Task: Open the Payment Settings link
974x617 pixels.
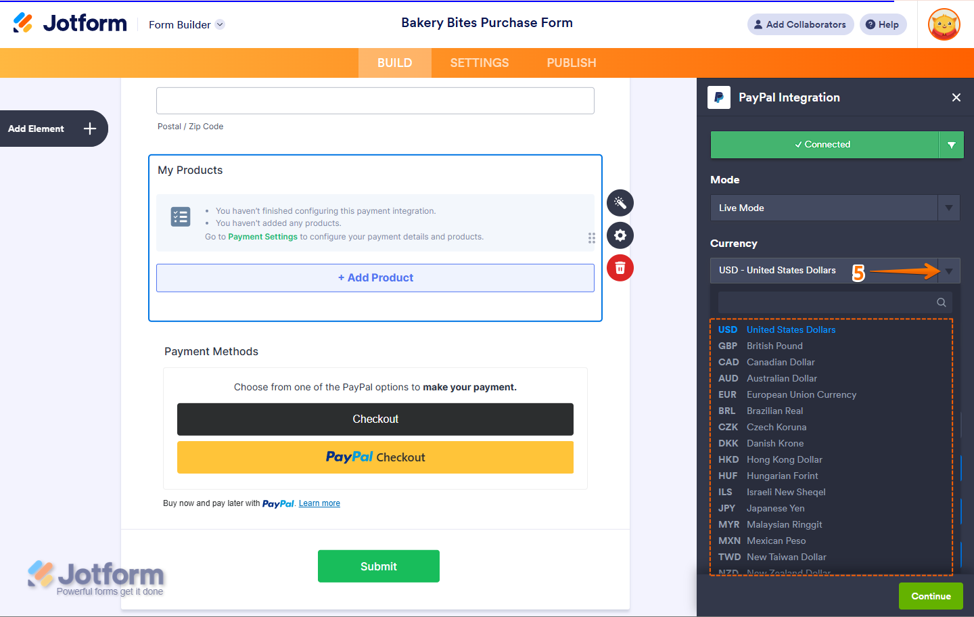Action: click(x=262, y=237)
